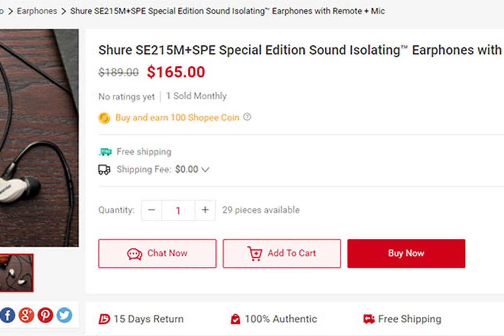Screen dimensions: 504x336
Task: Click the gold Shopee Coin icon
Action: [104, 118]
